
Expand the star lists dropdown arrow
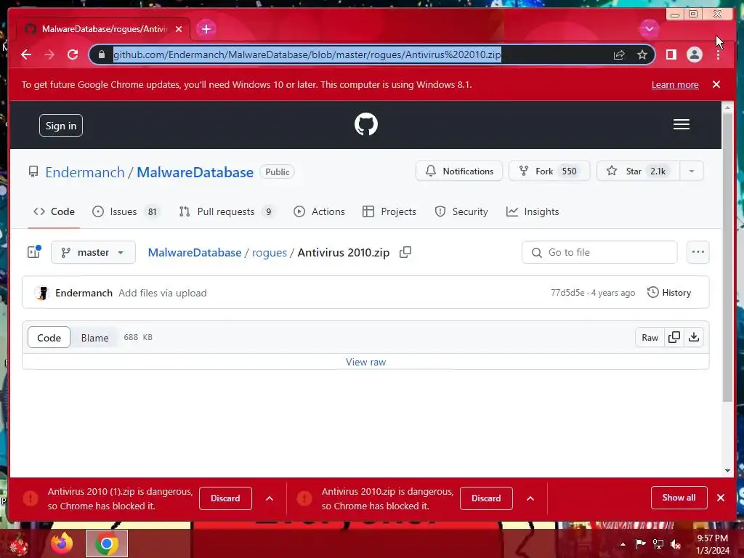click(x=692, y=171)
